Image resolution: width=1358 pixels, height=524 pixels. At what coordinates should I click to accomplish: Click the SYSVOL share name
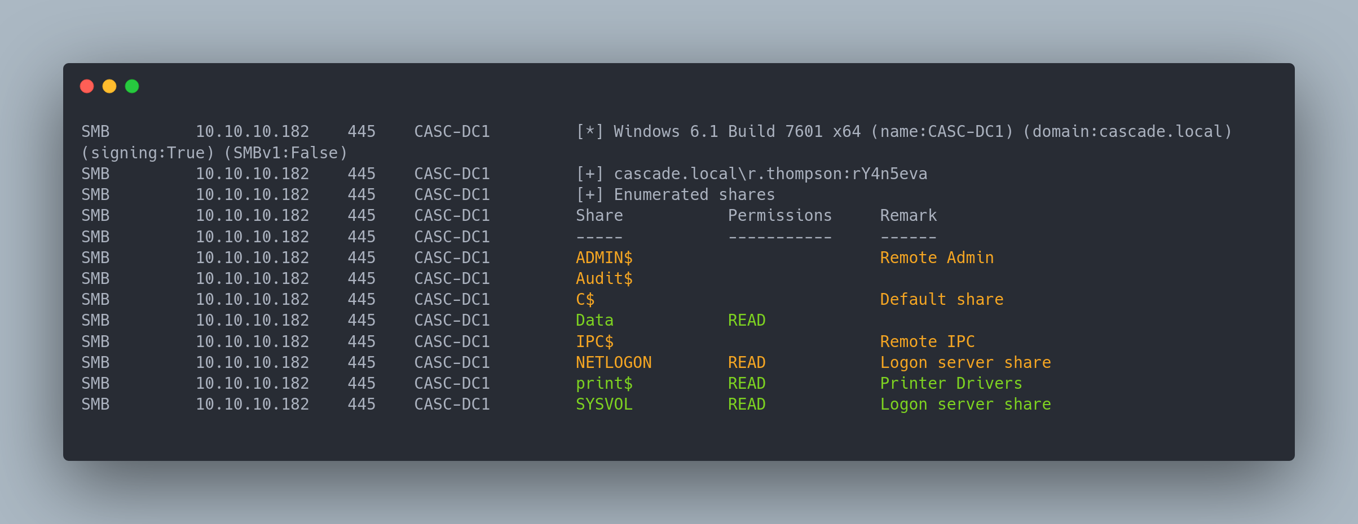tap(604, 404)
